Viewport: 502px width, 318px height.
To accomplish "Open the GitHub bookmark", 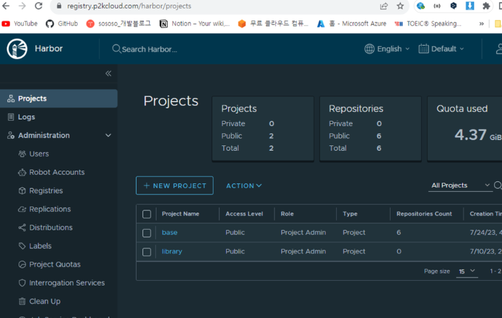I will pyautogui.click(x=62, y=24).
